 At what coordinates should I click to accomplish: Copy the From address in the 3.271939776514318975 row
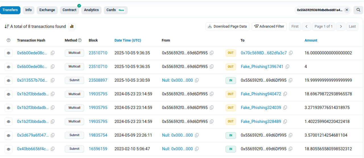pyautogui.click(x=212, y=108)
